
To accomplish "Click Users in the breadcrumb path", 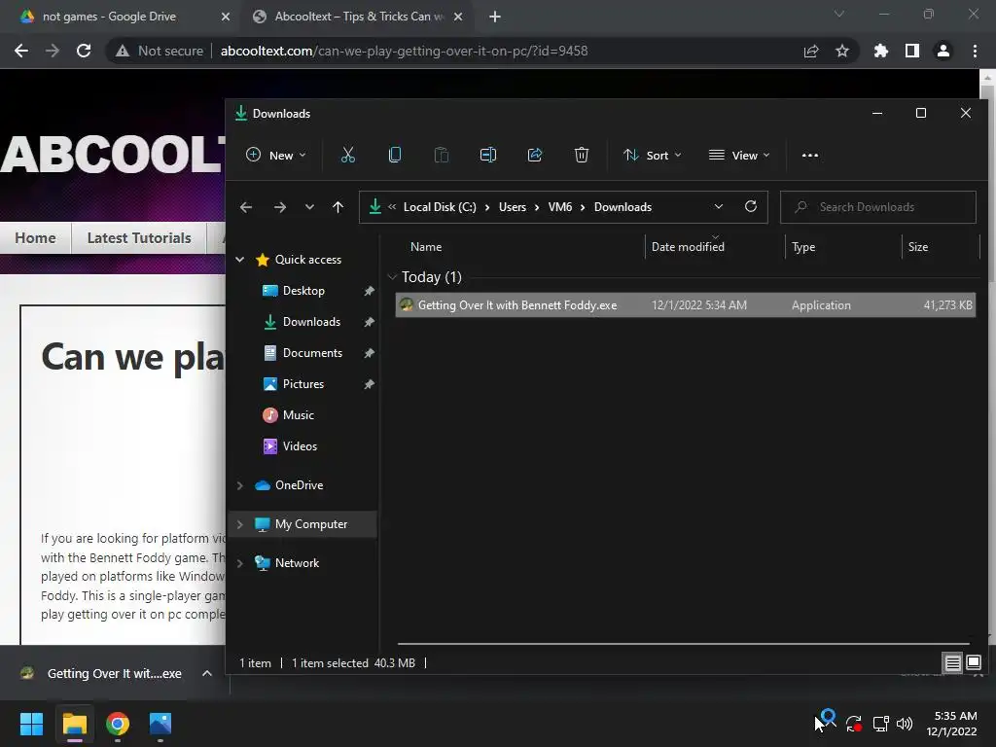I will pos(512,207).
